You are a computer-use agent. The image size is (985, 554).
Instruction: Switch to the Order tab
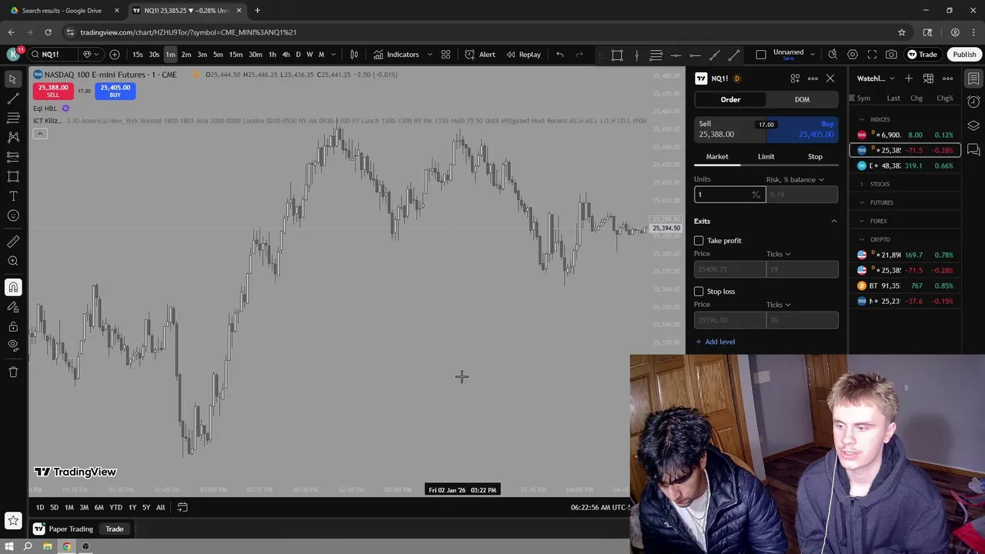[x=730, y=100]
